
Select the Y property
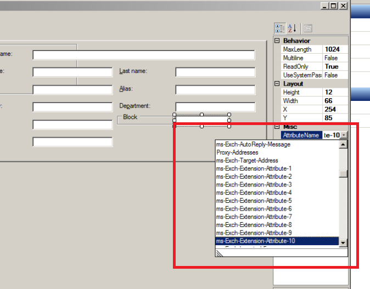pyautogui.click(x=301, y=118)
